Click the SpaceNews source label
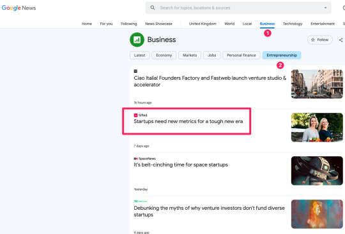The height and width of the screenshot is (234, 345). coord(147,159)
